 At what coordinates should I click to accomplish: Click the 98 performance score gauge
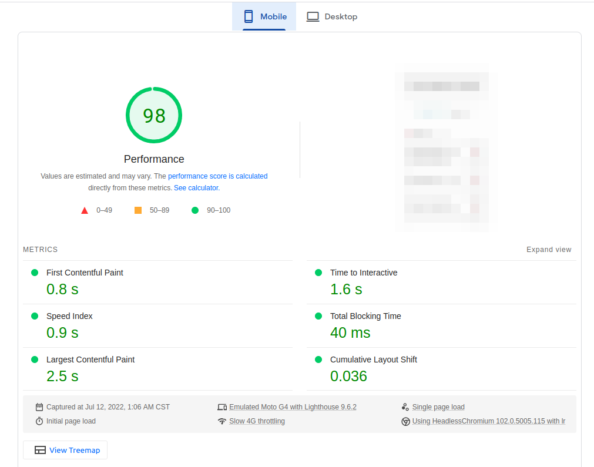pos(154,115)
